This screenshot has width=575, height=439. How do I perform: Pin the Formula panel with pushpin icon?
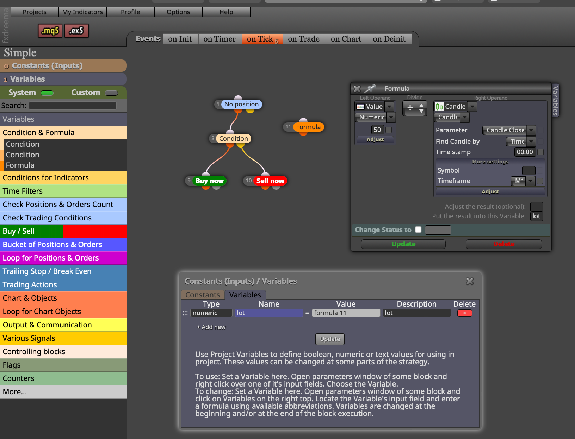coord(370,88)
